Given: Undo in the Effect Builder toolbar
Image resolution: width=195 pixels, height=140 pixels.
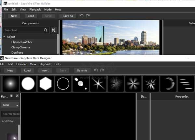Looking at the screenshot, I should coord(81,16).
